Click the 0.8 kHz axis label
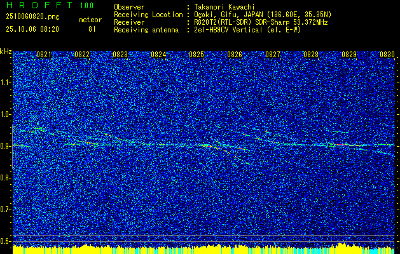The width and height of the screenshot is (400, 254). pos(6,178)
